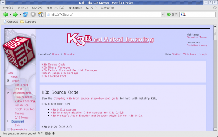Open the 파일(F) menu
218x137 pixels.
coord(8,8)
